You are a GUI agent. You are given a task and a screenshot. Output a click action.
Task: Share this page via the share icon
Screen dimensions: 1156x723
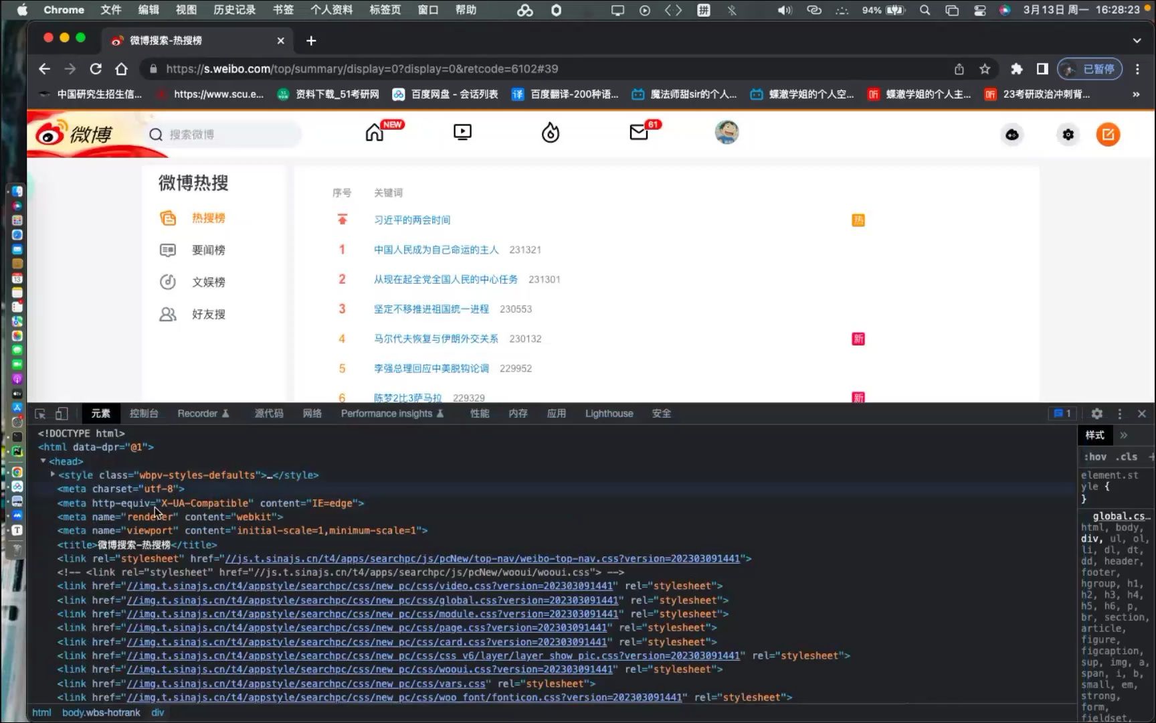tap(959, 69)
